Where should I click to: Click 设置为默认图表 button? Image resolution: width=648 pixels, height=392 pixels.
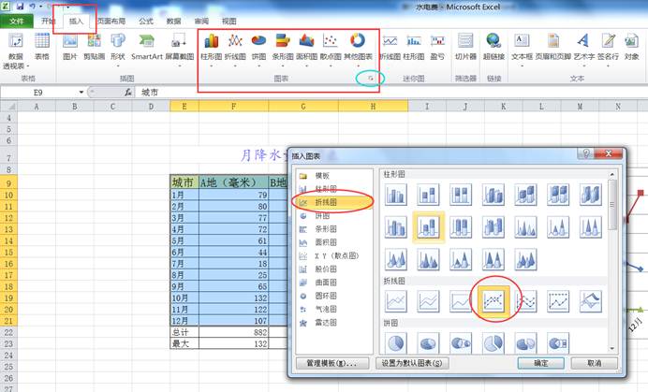click(x=410, y=362)
